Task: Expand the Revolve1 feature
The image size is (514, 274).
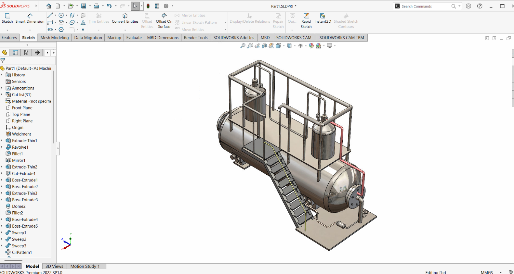Action: (2, 147)
